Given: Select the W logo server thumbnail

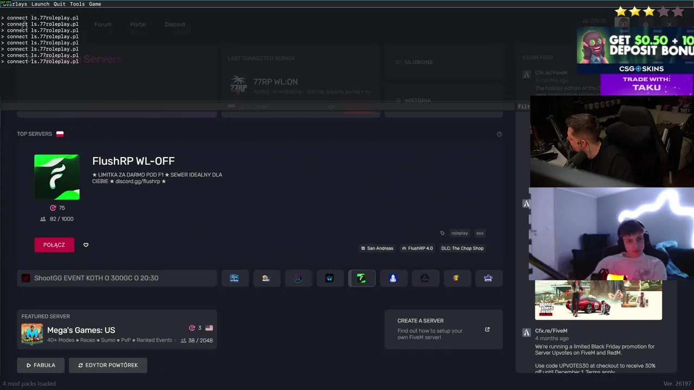Looking at the screenshot, I should [x=329, y=278].
